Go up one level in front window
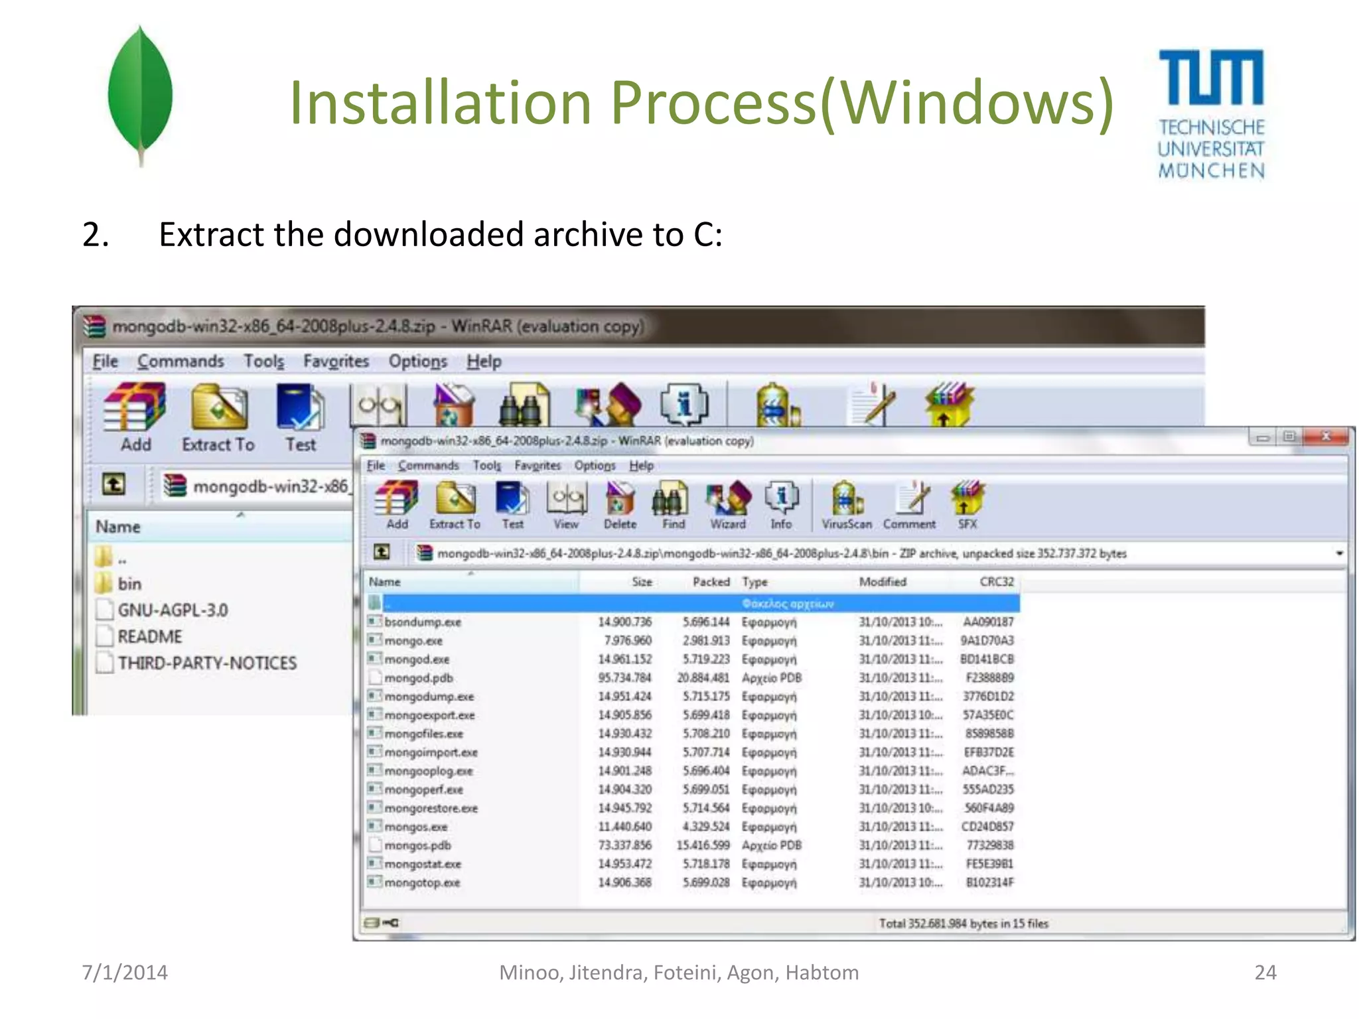1359x1019 pixels. click(382, 552)
